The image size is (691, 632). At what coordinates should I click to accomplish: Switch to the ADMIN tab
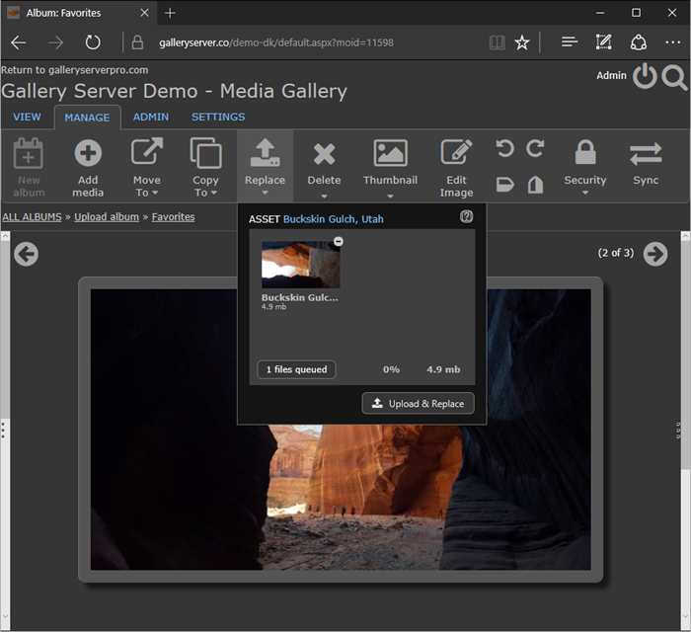(x=151, y=117)
